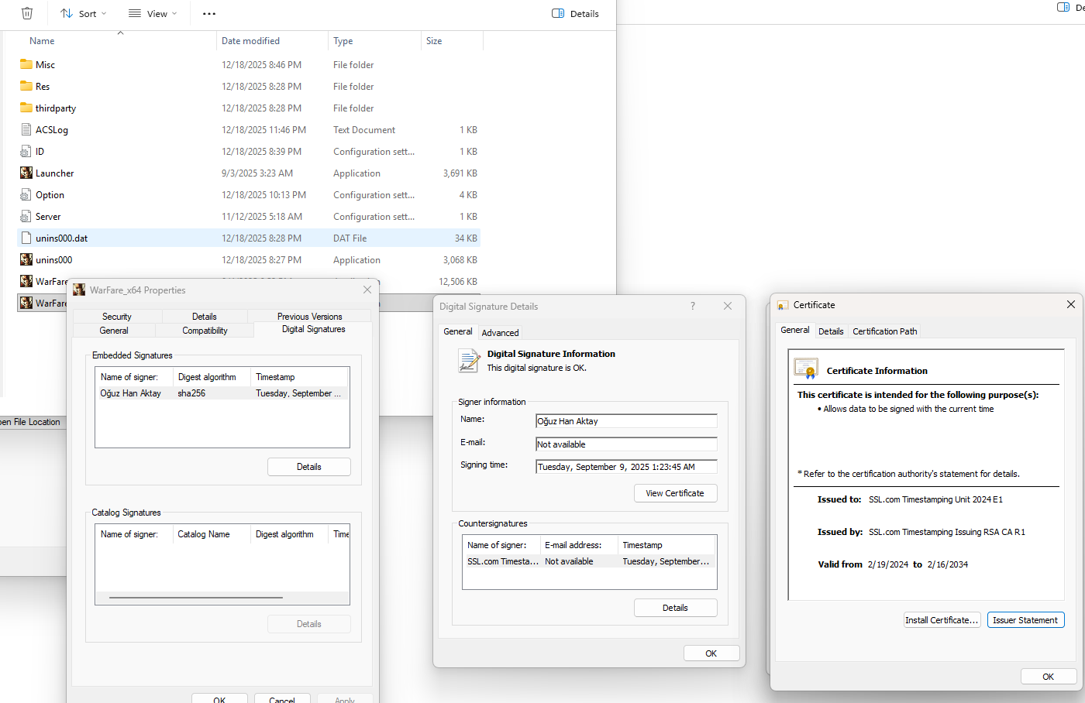The height and width of the screenshot is (703, 1085).
Task: Select the ID configuration file icon
Action: tap(26, 151)
